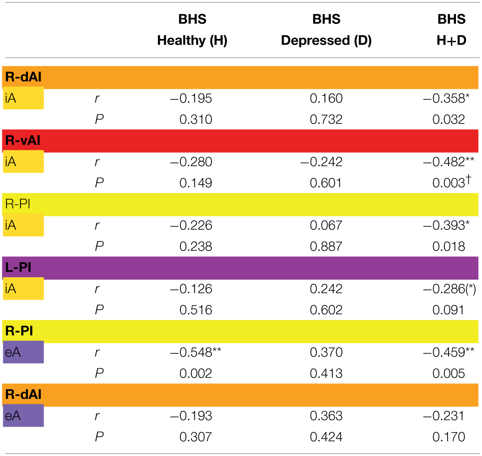This screenshot has height=456, width=482.
Task: Click the BHS Healthy (H) column header
Action: click(192, 30)
